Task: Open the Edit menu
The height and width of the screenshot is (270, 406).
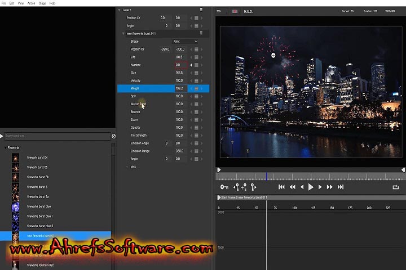Action: click(x=12, y=3)
